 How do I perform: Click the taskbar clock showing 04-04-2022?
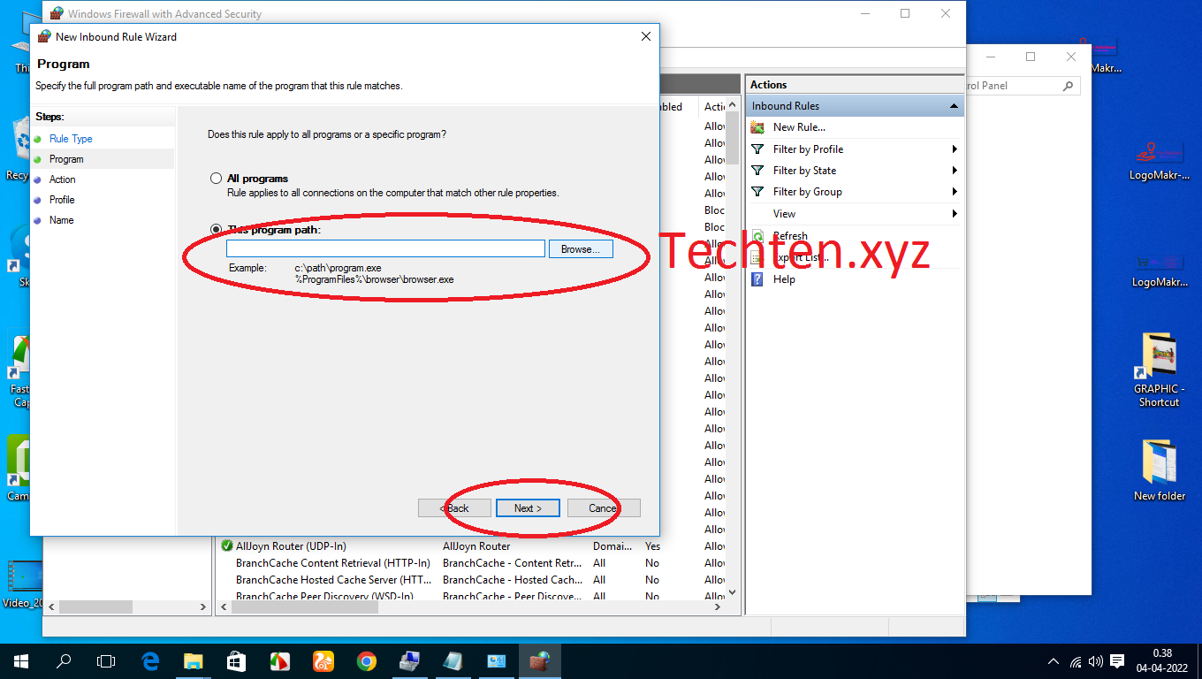coord(1164,661)
